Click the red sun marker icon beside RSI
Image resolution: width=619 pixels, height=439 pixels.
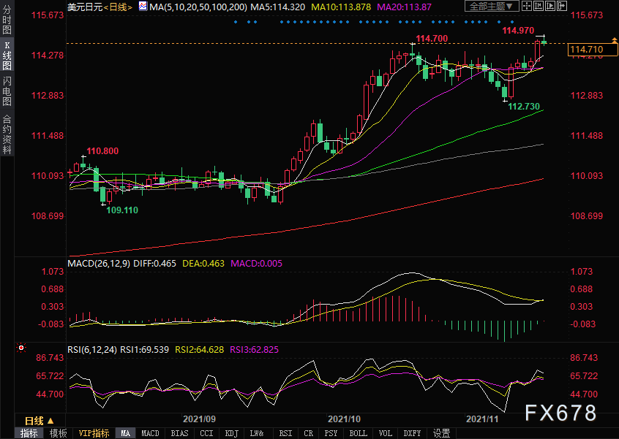(x=21, y=348)
